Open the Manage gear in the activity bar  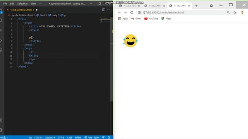click(x=1, y=130)
